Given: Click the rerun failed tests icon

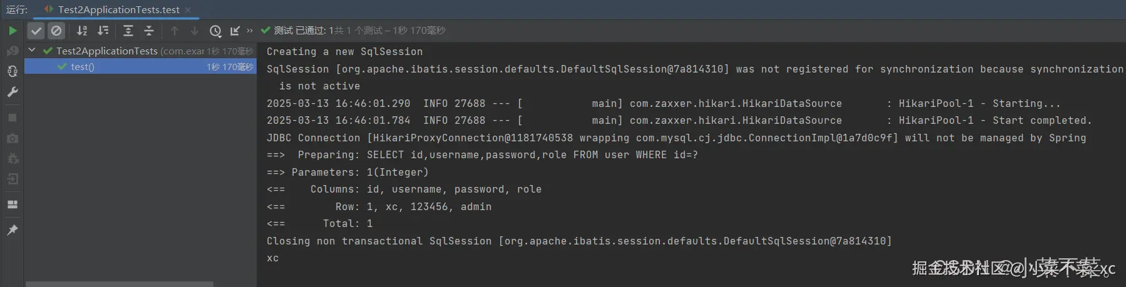Looking at the screenshot, I should click(x=13, y=51).
